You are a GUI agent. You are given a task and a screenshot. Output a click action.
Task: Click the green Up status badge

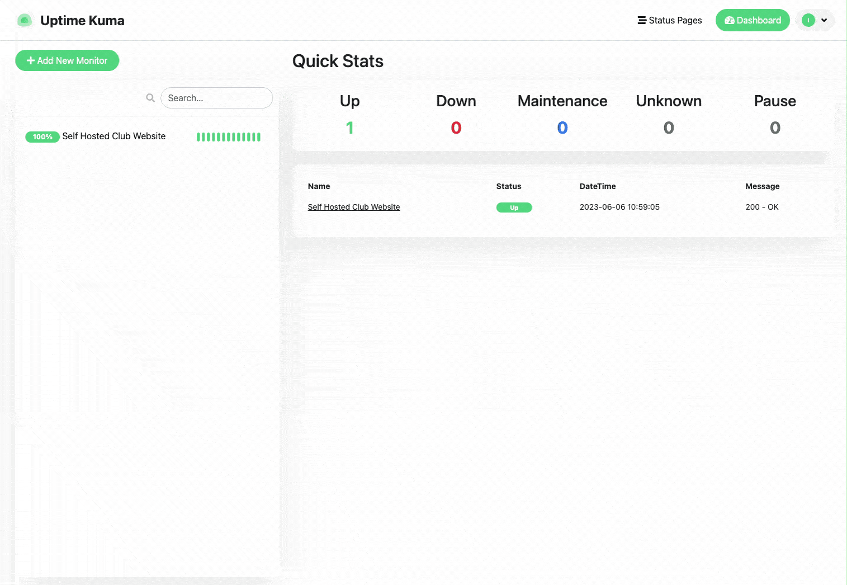(x=514, y=207)
